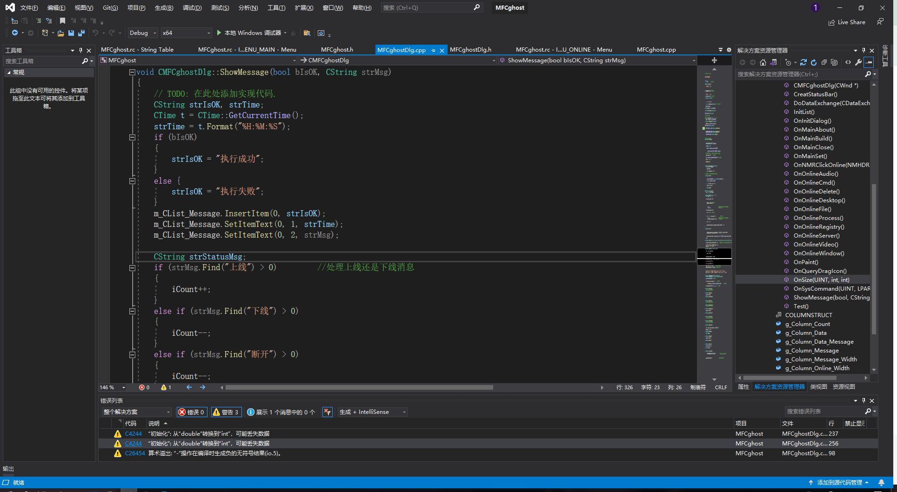Select OnPaint() in the Solution Explorer tree
The image size is (897, 492).
point(806,262)
